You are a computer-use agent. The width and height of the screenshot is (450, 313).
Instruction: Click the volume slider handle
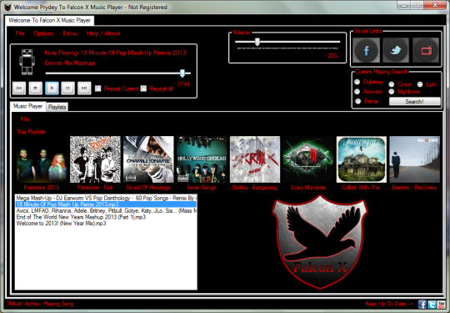click(x=257, y=42)
